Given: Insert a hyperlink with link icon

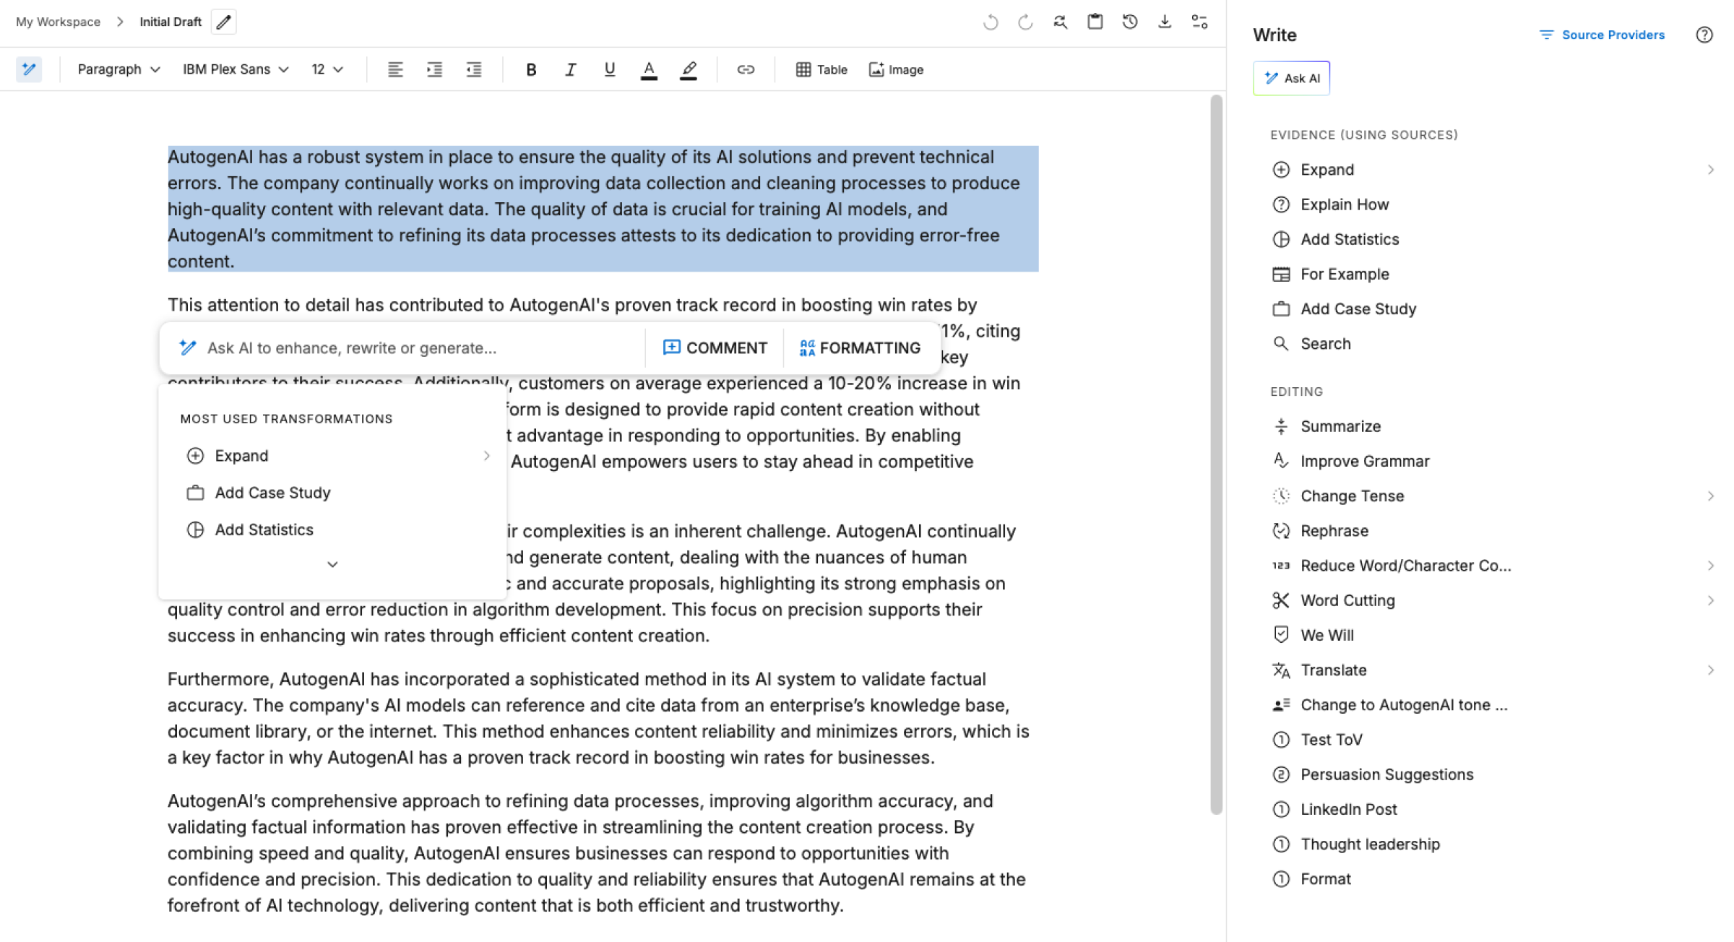Looking at the screenshot, I should [x=746, y=69].
